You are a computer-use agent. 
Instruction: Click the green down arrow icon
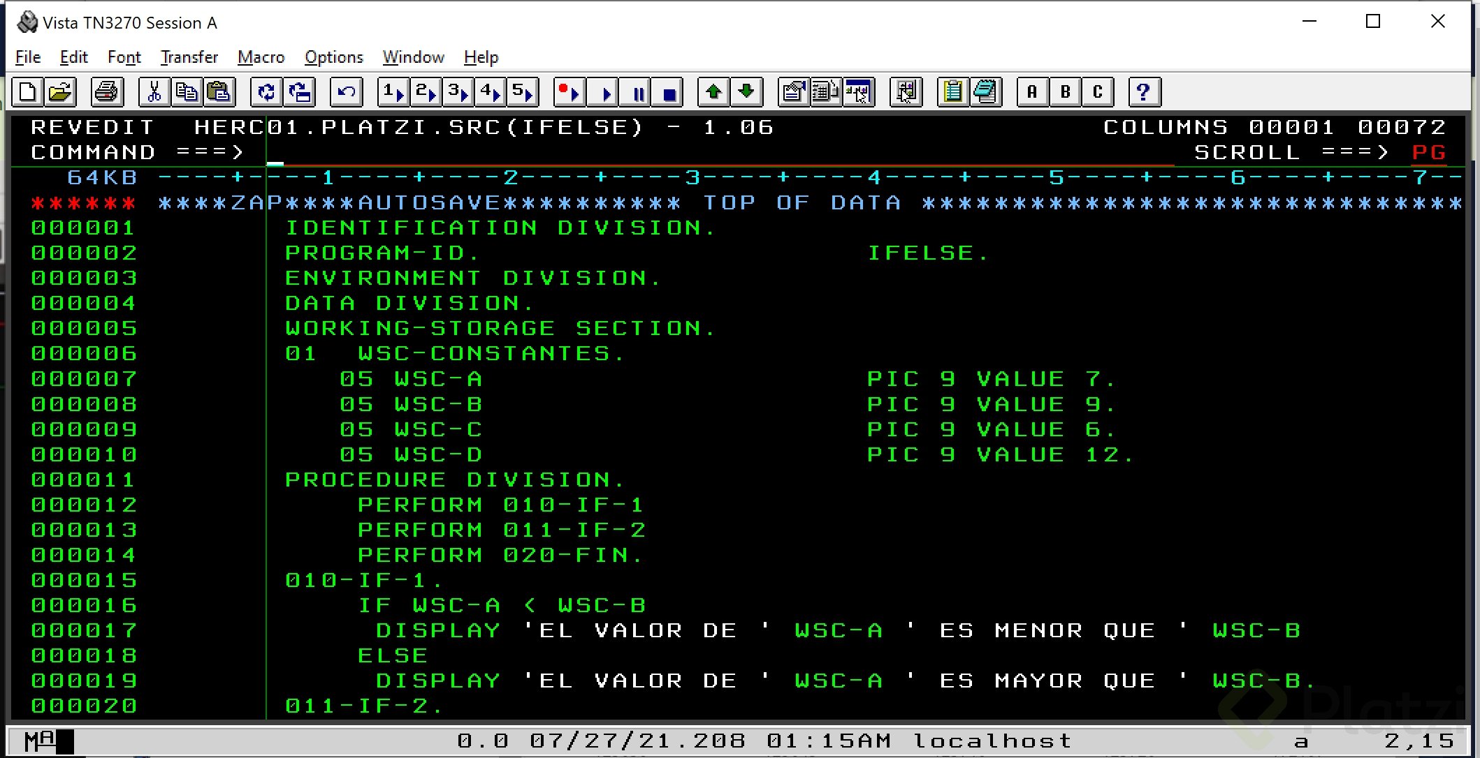pyautogui.click(x=746, y=91)
